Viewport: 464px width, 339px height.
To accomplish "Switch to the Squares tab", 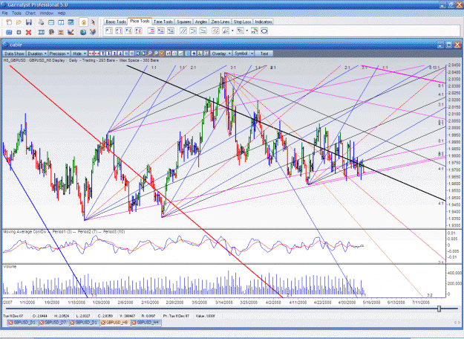I will pyautogui.click(x=184, y=22).
